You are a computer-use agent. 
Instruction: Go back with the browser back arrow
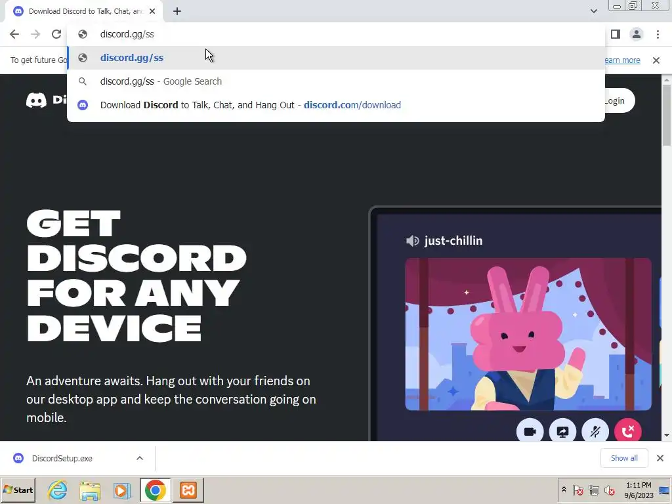point(14,34)
